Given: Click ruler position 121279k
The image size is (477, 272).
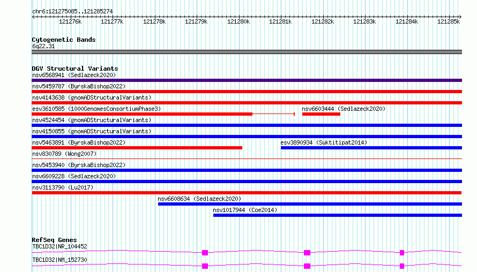Looking at the screenshot, I should point(197,21).
